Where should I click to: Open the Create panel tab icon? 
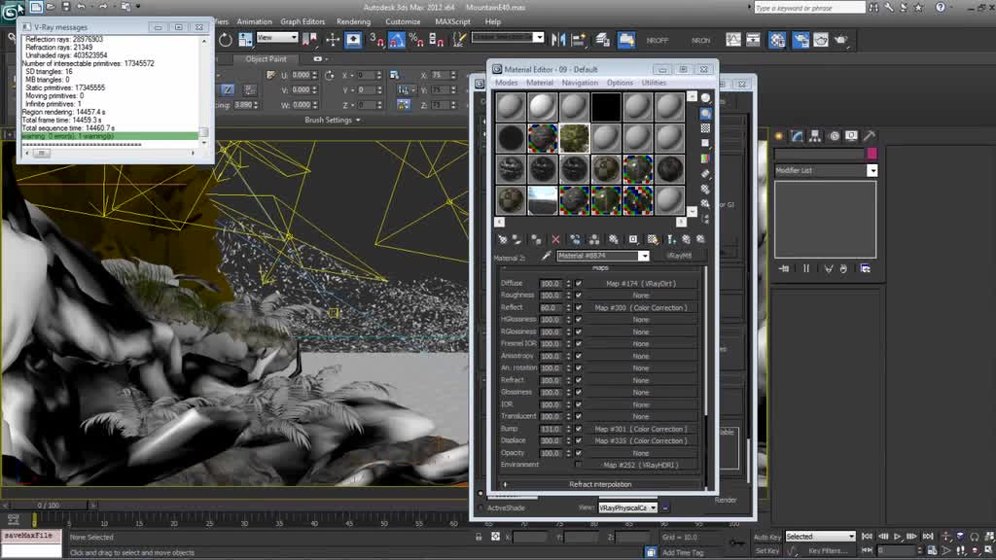[779, 136]
